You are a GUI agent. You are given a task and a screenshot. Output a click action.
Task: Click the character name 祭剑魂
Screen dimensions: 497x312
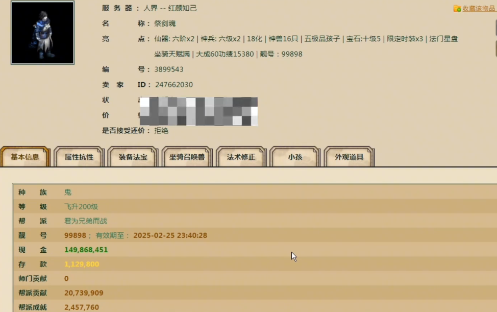click(165, 23)
